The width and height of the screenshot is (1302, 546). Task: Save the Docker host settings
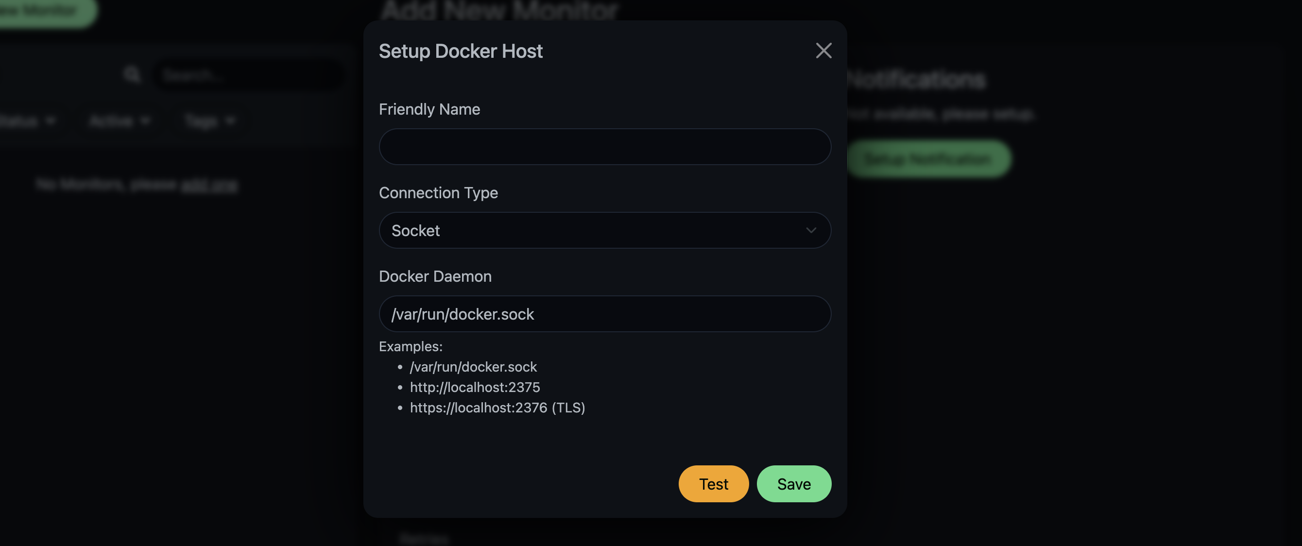(x=793, y=484)
